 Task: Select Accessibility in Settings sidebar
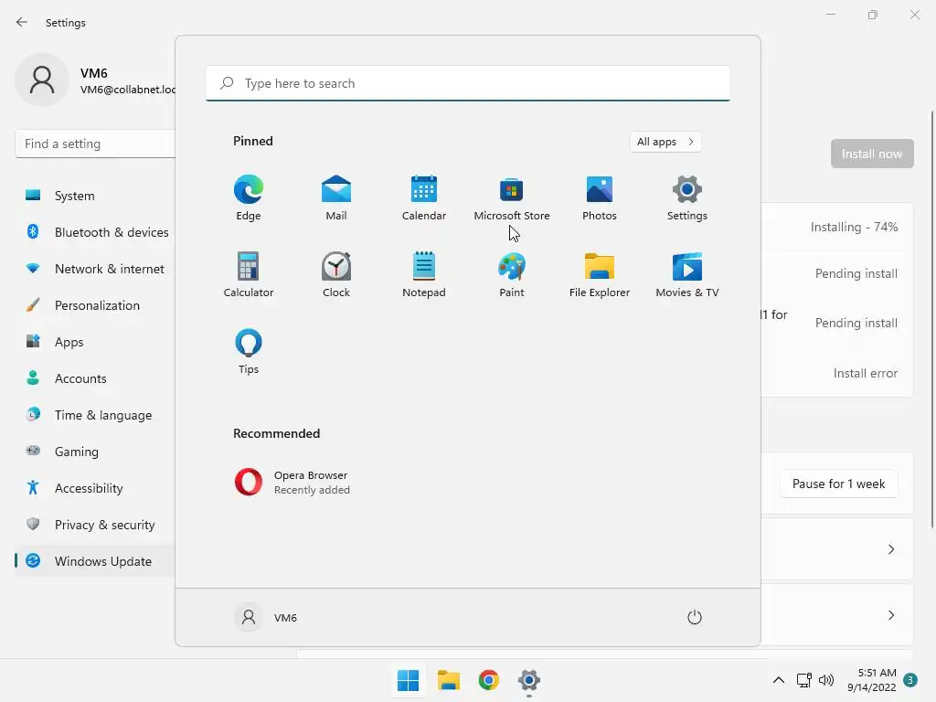pyautogui.click(x=95, y=488)
